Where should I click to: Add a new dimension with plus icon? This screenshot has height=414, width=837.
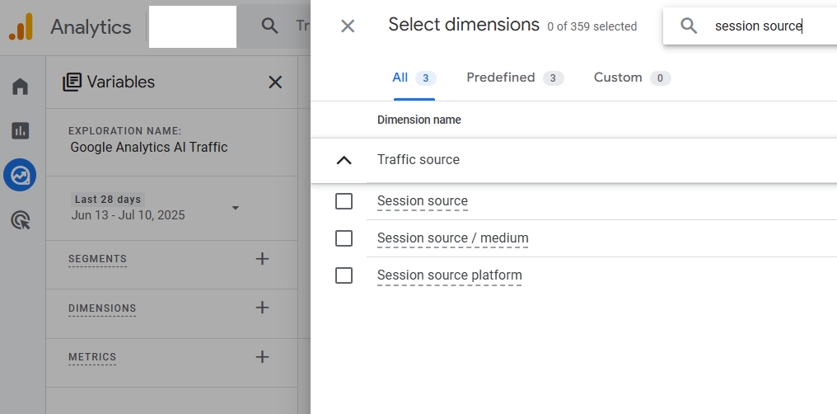click(262, 308)
